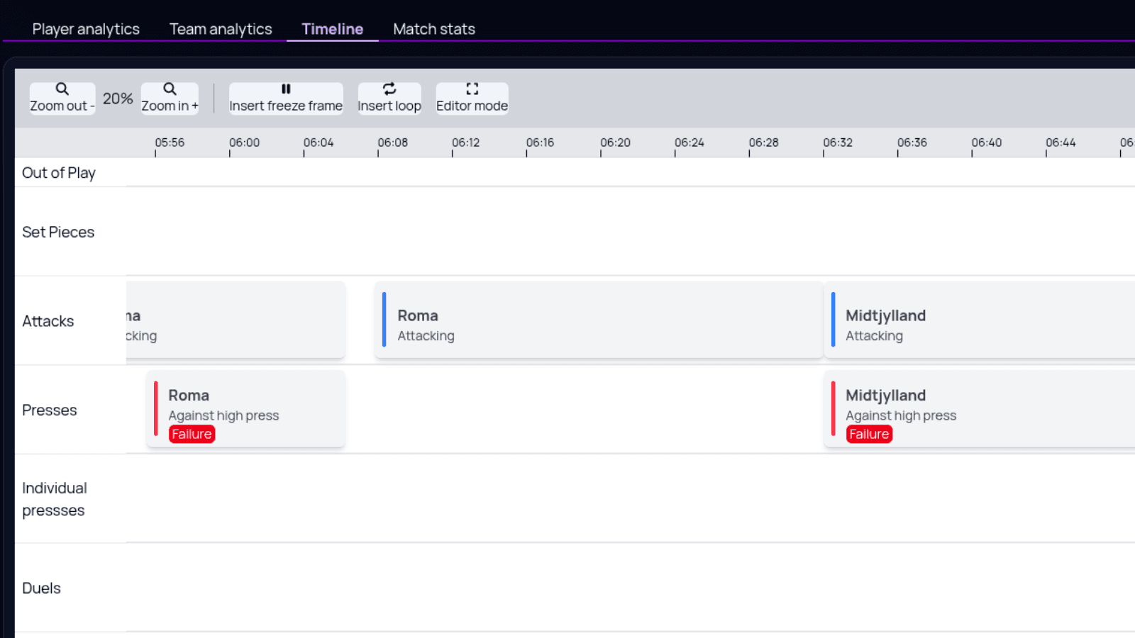Click the 06:20 mark on the timeline ruler
This screenshot has height=638, width=1135.
click(x=615, y=142)
